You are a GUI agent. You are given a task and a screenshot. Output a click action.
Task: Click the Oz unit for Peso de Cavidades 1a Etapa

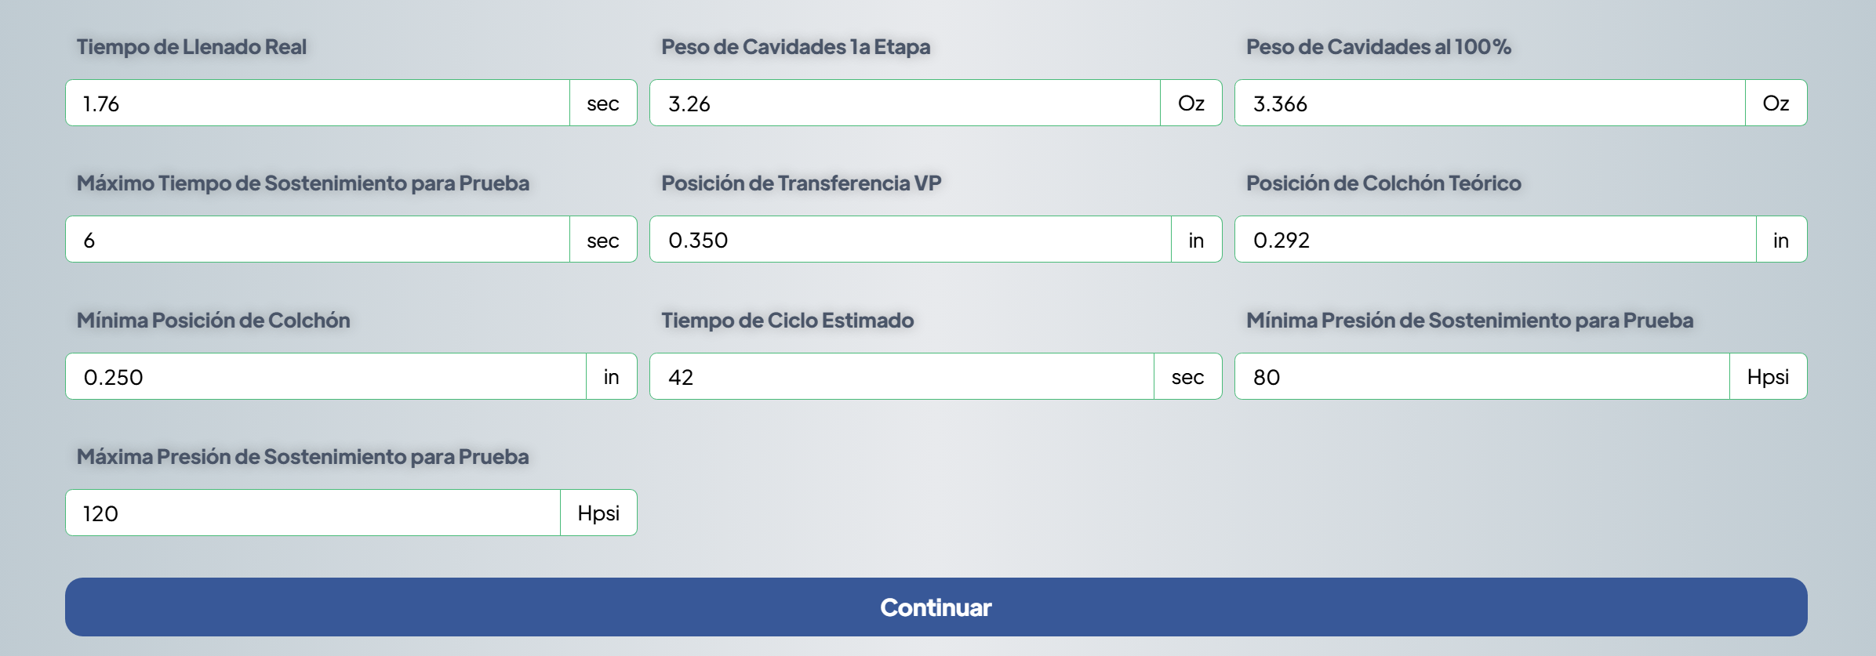pos(1191,103)
